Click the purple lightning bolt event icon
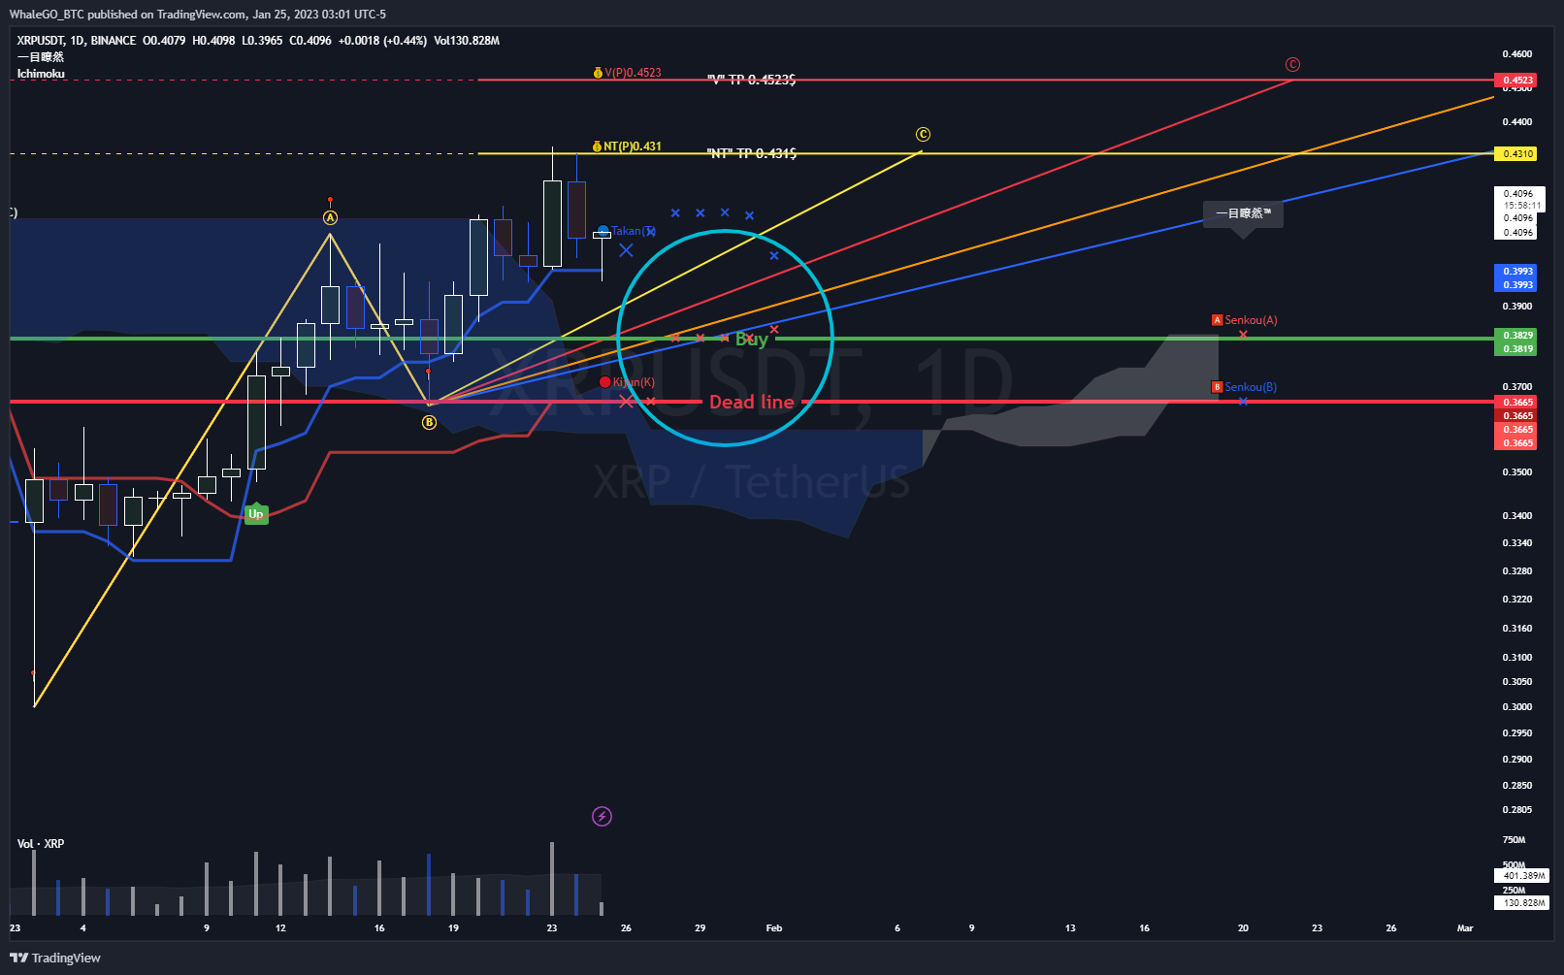Image resolution: width=1564 pixels, height=975 pixels. (x=602, y=817)
